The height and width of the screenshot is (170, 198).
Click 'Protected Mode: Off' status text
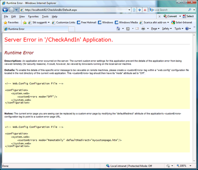[140, 166]
